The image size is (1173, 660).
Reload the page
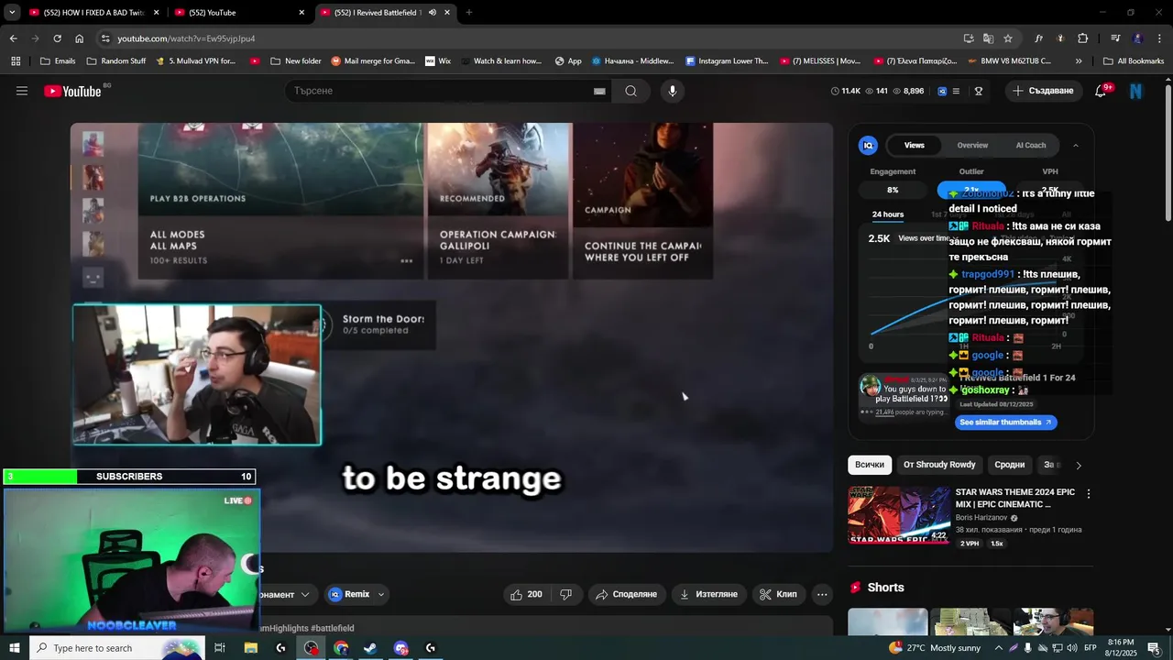point(57,38)
